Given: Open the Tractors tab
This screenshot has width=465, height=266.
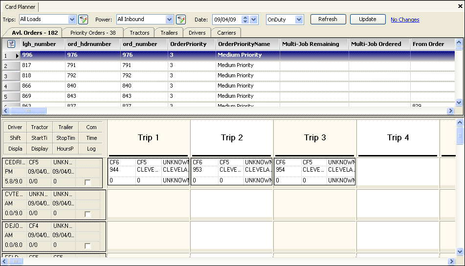Looking at the screenshot, I should (x=139, y=33).
